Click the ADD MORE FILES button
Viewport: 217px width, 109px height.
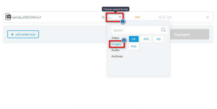(23, 34)
